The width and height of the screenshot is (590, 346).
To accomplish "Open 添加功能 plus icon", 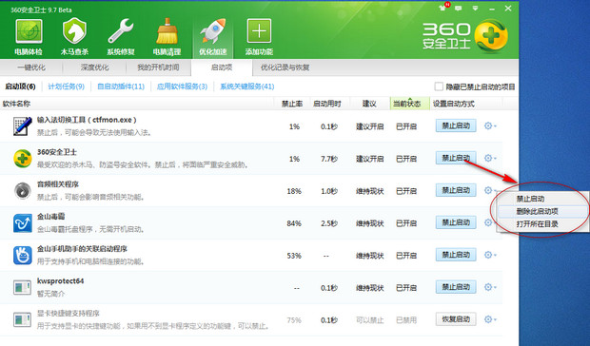I will tap(259, 30).
